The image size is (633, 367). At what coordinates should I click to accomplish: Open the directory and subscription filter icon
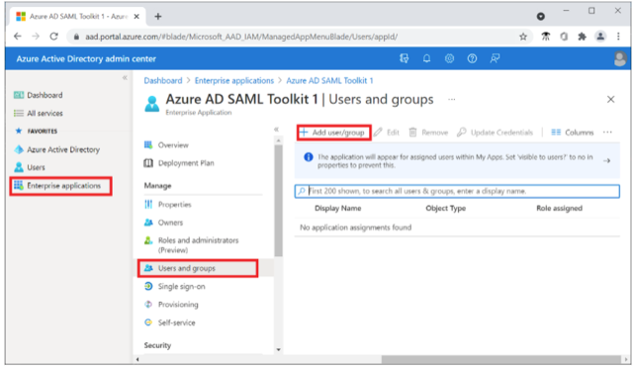click(x=404, y=59)
